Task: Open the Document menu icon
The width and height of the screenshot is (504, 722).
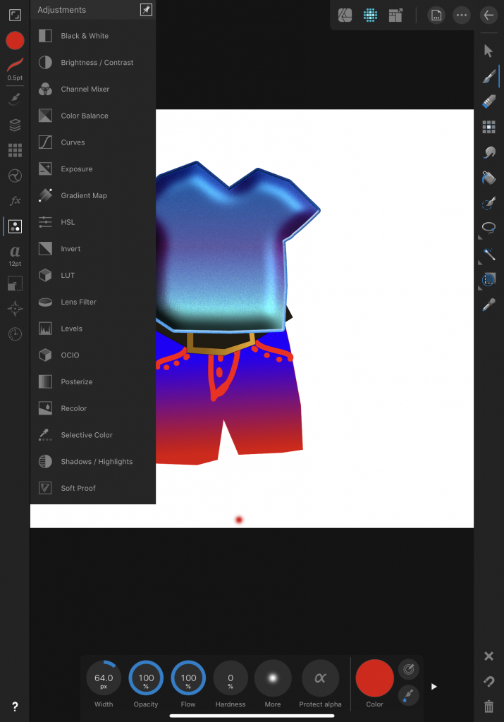Action: click(436, 16)
